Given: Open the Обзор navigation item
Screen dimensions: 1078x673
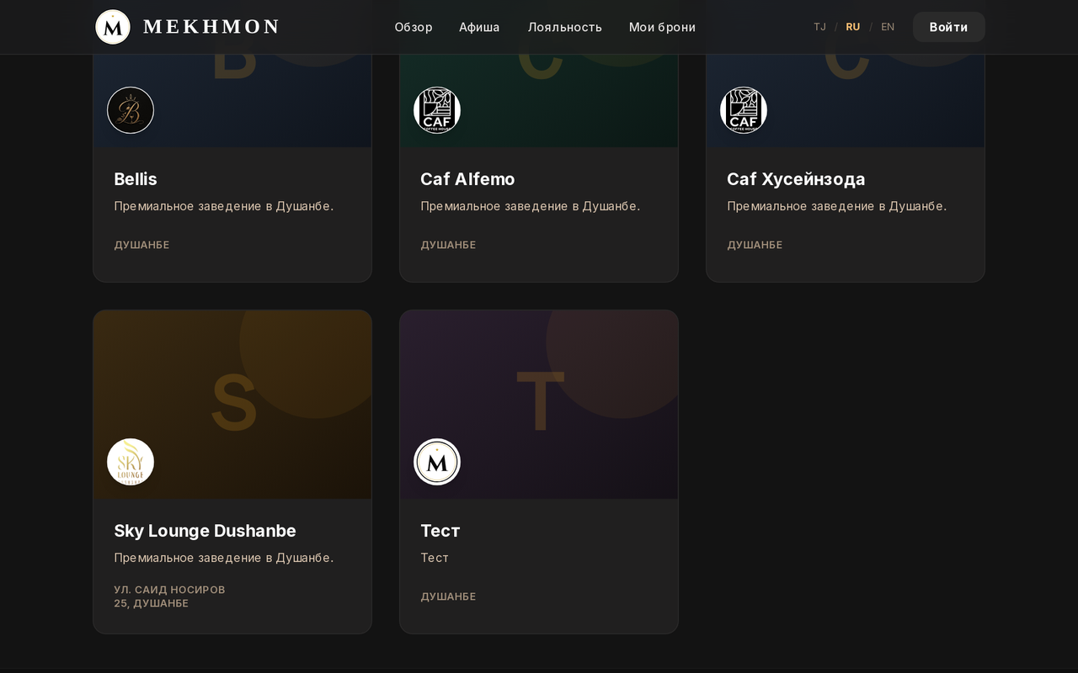Looking at the screenshot, I should point(414,27).
